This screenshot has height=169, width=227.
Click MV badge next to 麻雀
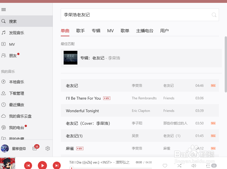(80, 148)
